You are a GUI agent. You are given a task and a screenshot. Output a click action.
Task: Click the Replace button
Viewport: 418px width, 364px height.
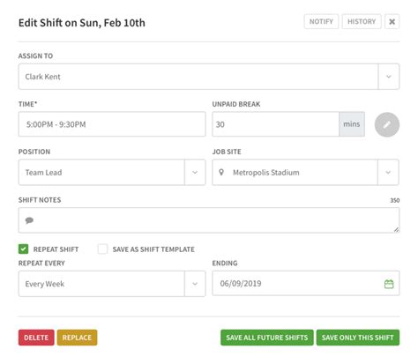pos(77,338)
